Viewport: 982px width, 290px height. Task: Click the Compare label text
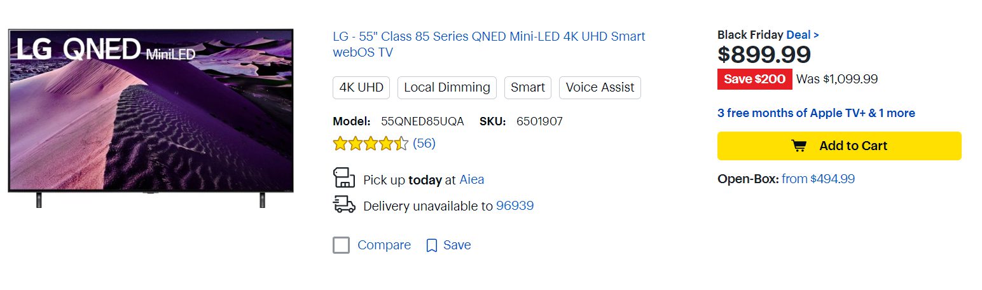pos(384,245)
